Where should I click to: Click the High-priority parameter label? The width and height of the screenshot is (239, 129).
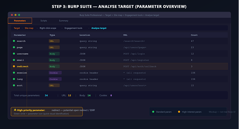point(31,110)
